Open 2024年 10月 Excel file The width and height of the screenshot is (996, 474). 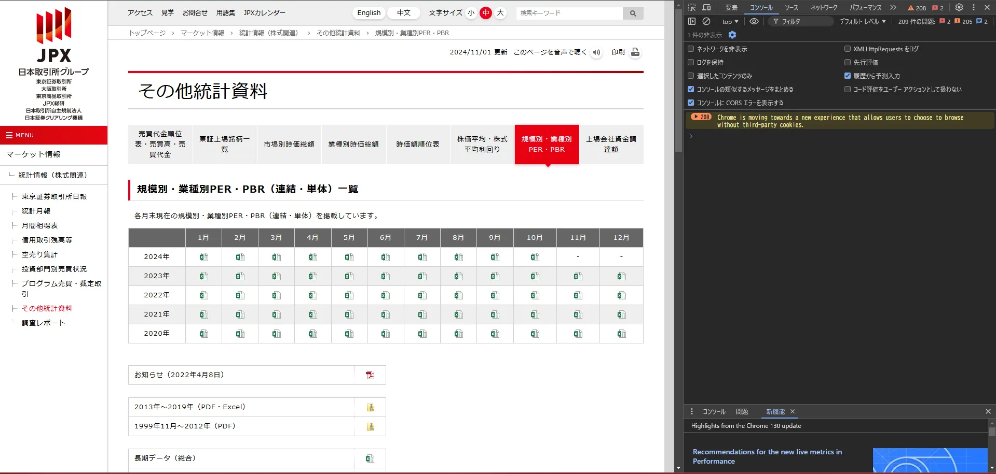[x=535, y=257]
